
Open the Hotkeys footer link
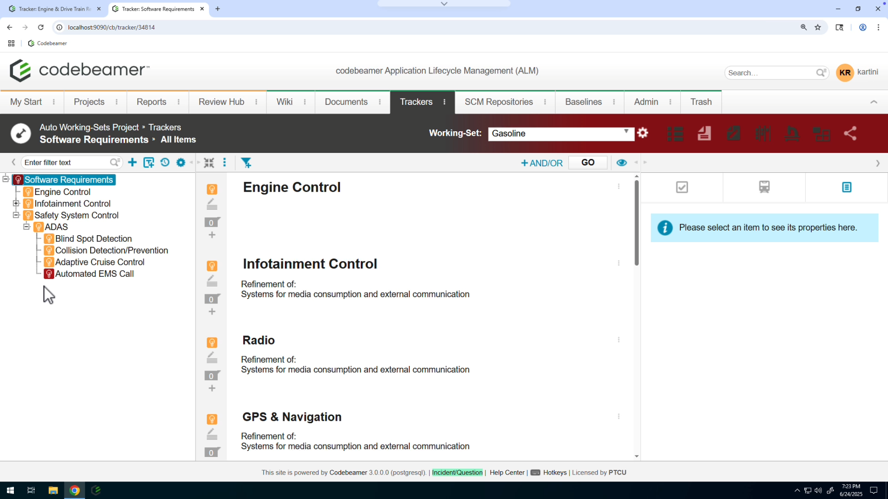coord(555,472)
